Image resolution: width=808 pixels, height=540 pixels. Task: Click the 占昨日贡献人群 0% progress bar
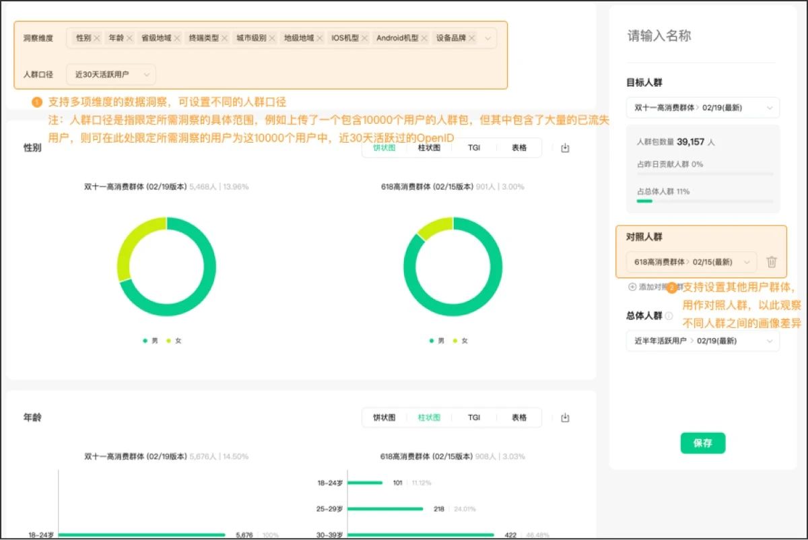pyautogui.click(x=704, y=173)
